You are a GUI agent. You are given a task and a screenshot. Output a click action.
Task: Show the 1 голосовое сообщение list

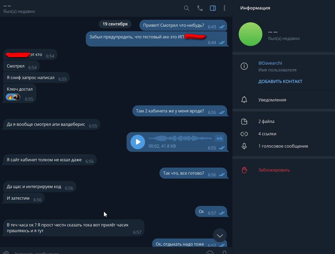pyautogui.click(x=284, y=146)
